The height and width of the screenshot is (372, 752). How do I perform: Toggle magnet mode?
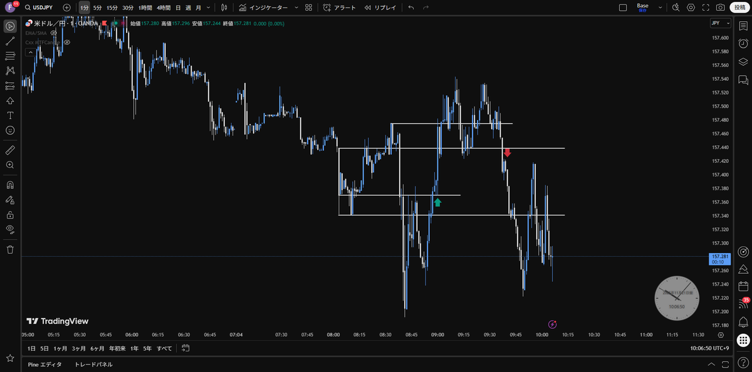tap(10, 185)
